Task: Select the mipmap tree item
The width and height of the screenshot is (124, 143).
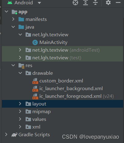Action: click(x=42, y=112)
